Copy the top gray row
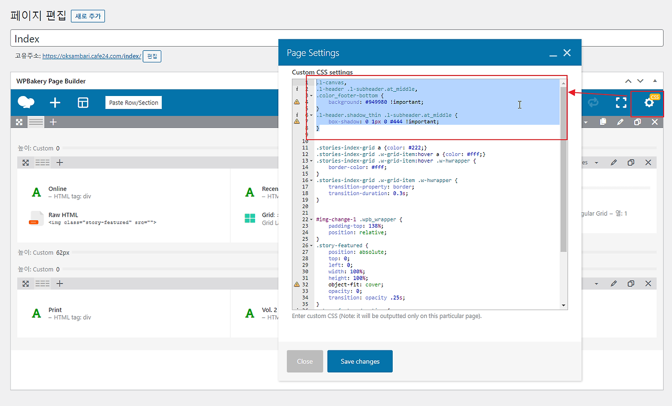672x406 pixels. (x=603, y=122)
